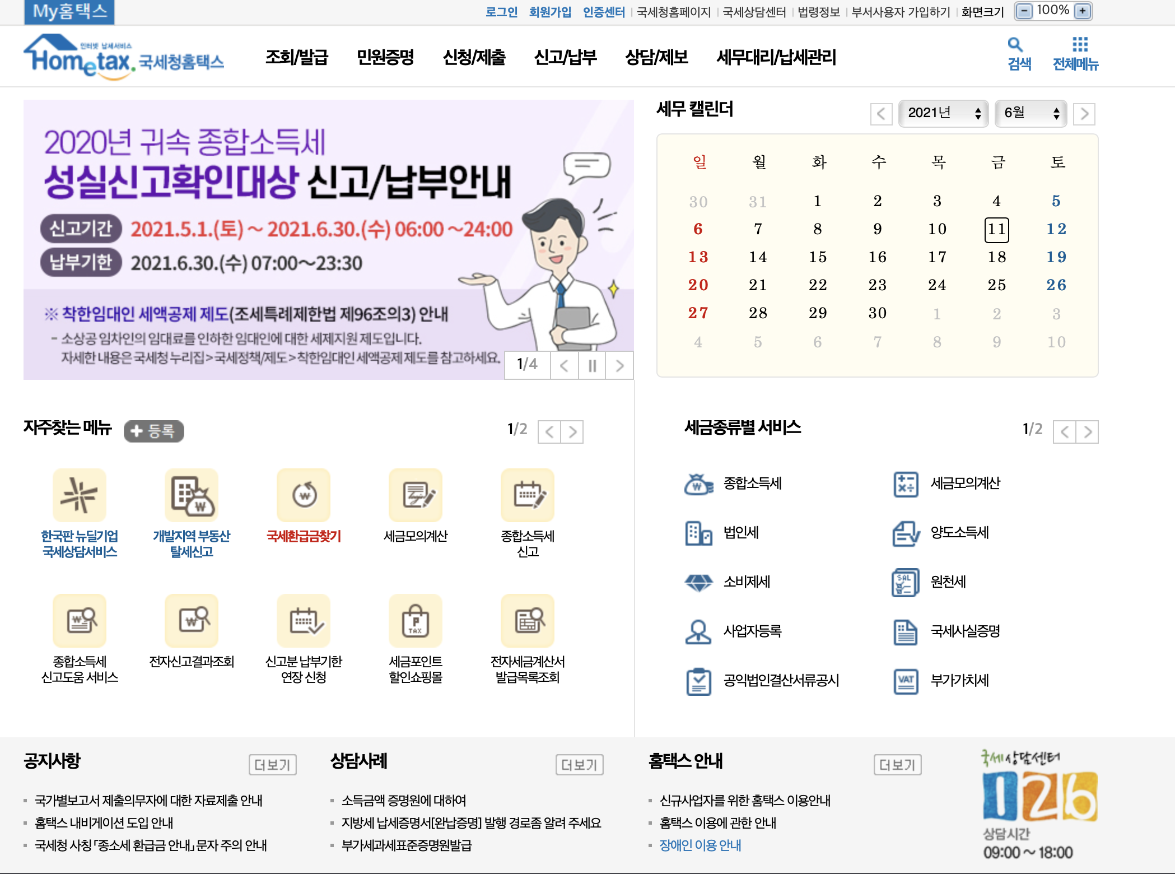Select June 11 on tax calendar

click(x=996, y=230)
